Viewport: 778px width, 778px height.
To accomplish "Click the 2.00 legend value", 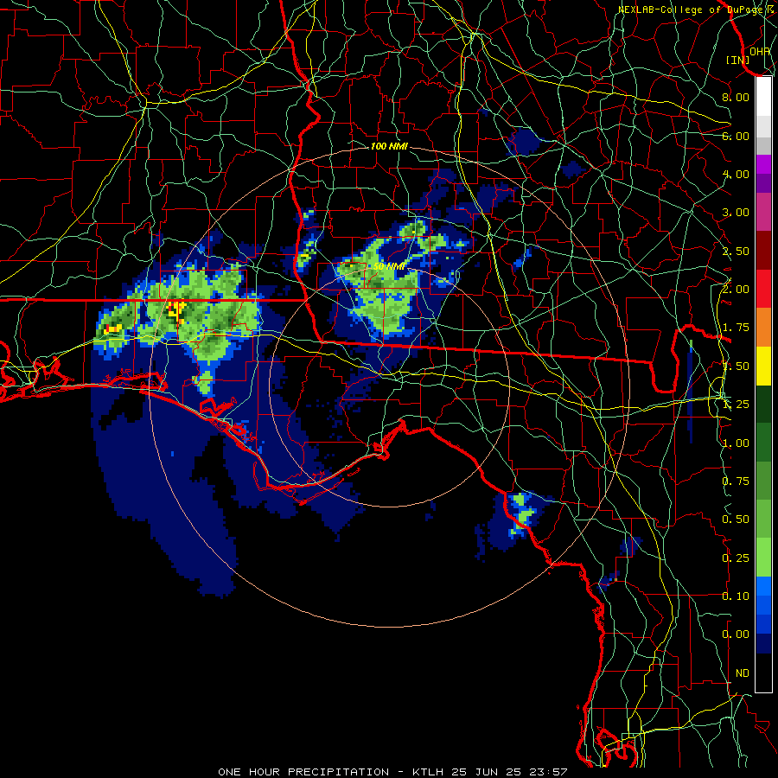I will tap(736, 289).
